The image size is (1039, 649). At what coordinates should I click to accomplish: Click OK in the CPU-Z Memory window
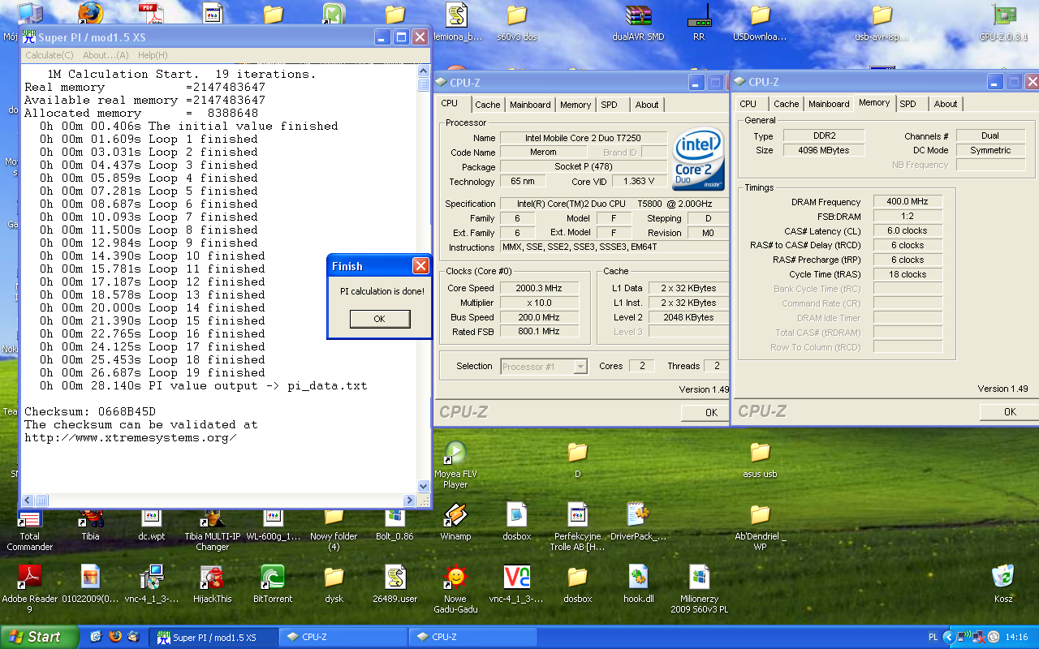pos(1009,412)
